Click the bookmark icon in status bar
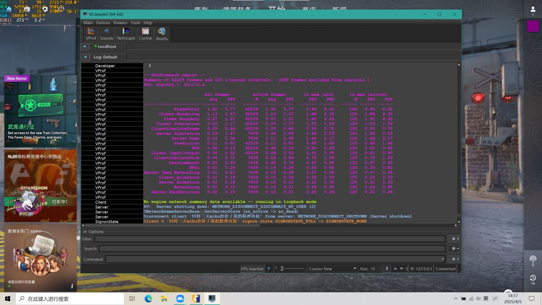 (x=387, y=269)
